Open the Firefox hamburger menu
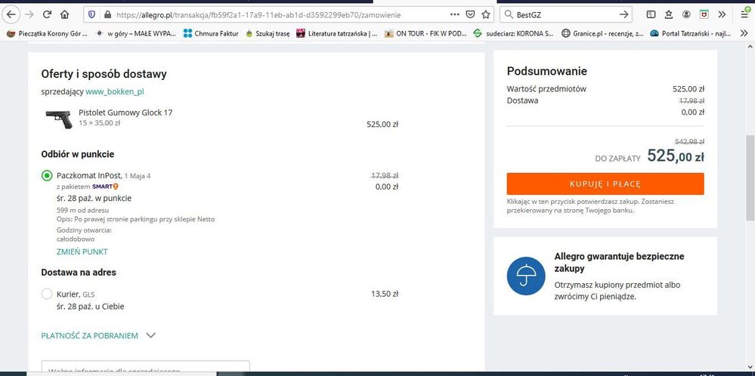755x376 pixels. [x=745, y=14]
